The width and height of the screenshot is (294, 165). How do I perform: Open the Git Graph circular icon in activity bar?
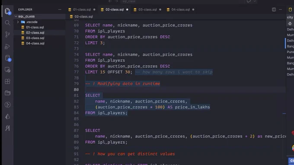point(7,105)
